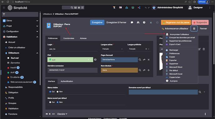Image resolution: width=215 pixels, height=119 pixels.
Task: Search Page d'accueil with magnifier icon
Action: tap(140, 60)
